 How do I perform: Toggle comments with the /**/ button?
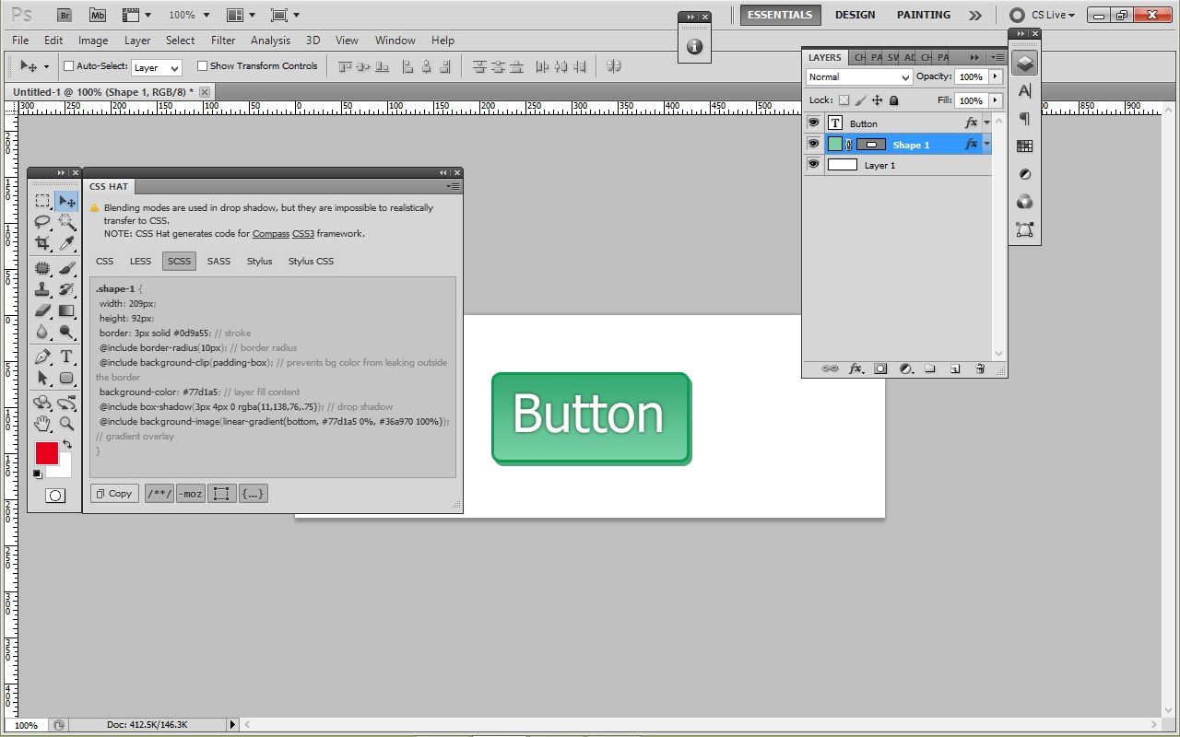click(x=159, y=494)
